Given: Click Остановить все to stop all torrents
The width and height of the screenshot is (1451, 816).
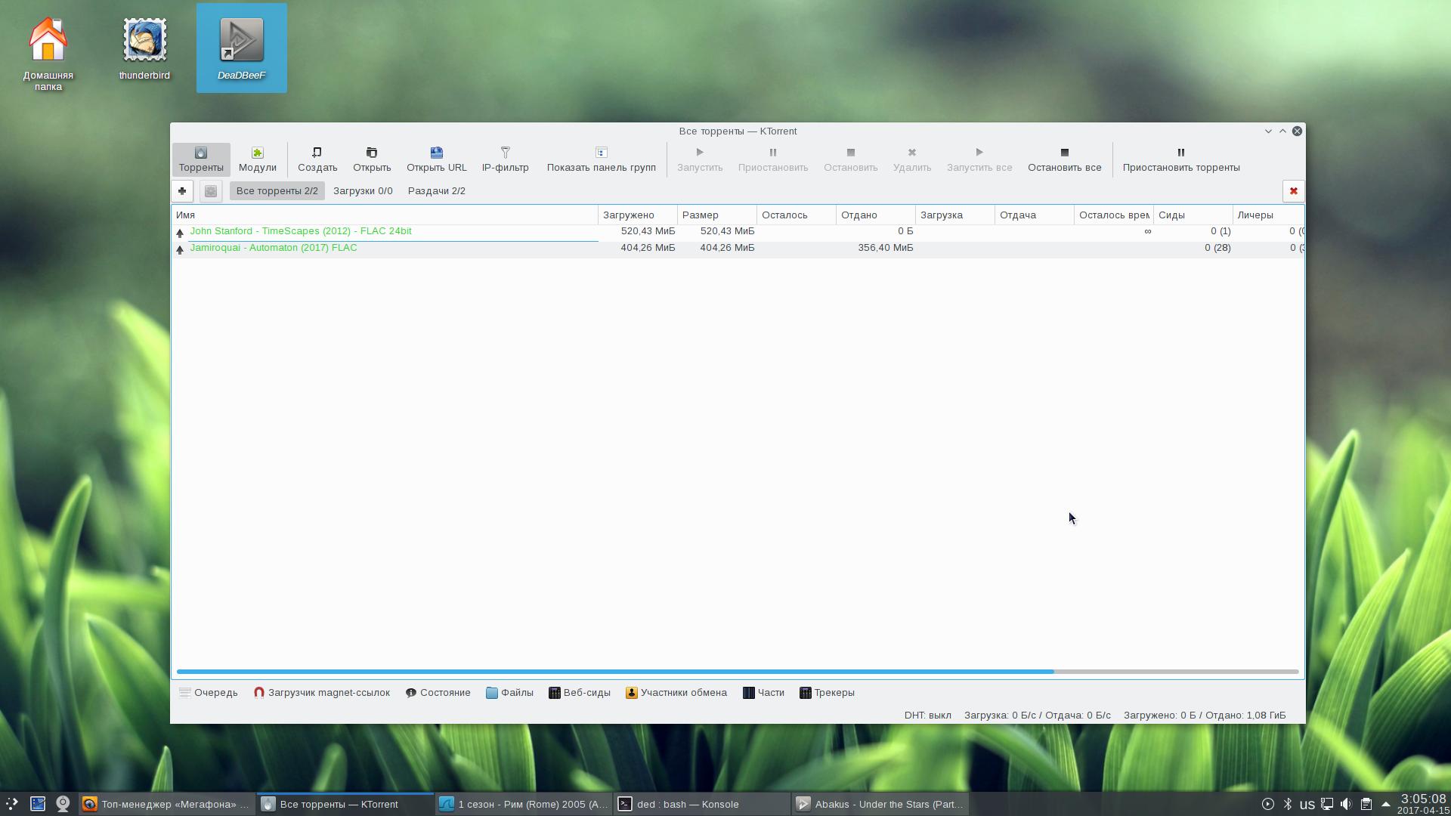Looking at the screenshot, I should 1065,159.
